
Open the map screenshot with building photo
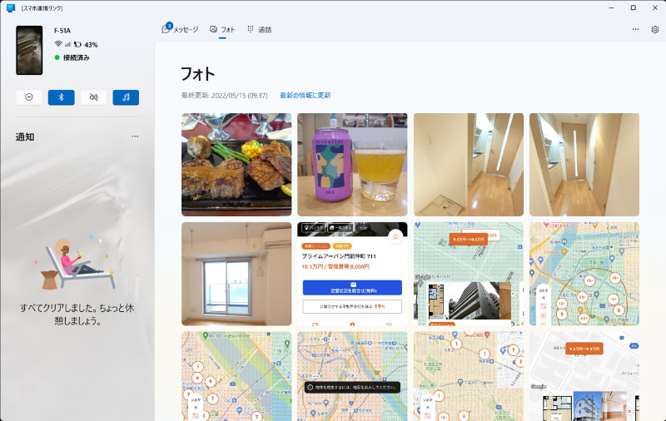[x=469, y=275]
